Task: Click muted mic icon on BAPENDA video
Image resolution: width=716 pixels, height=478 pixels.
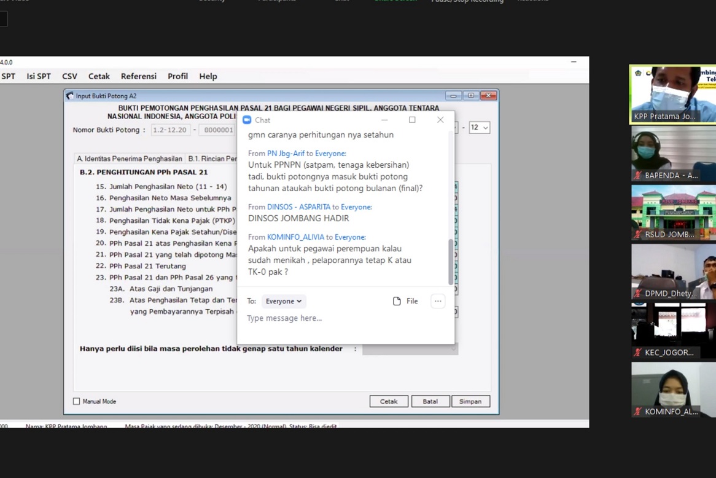Action: click(638, 176)
